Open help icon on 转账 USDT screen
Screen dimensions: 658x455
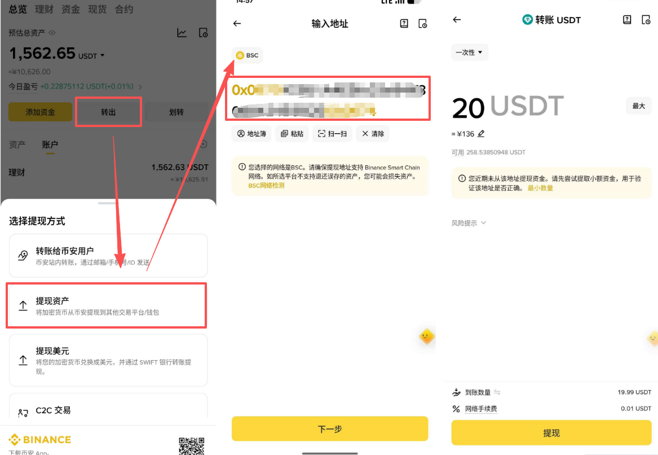627,19
